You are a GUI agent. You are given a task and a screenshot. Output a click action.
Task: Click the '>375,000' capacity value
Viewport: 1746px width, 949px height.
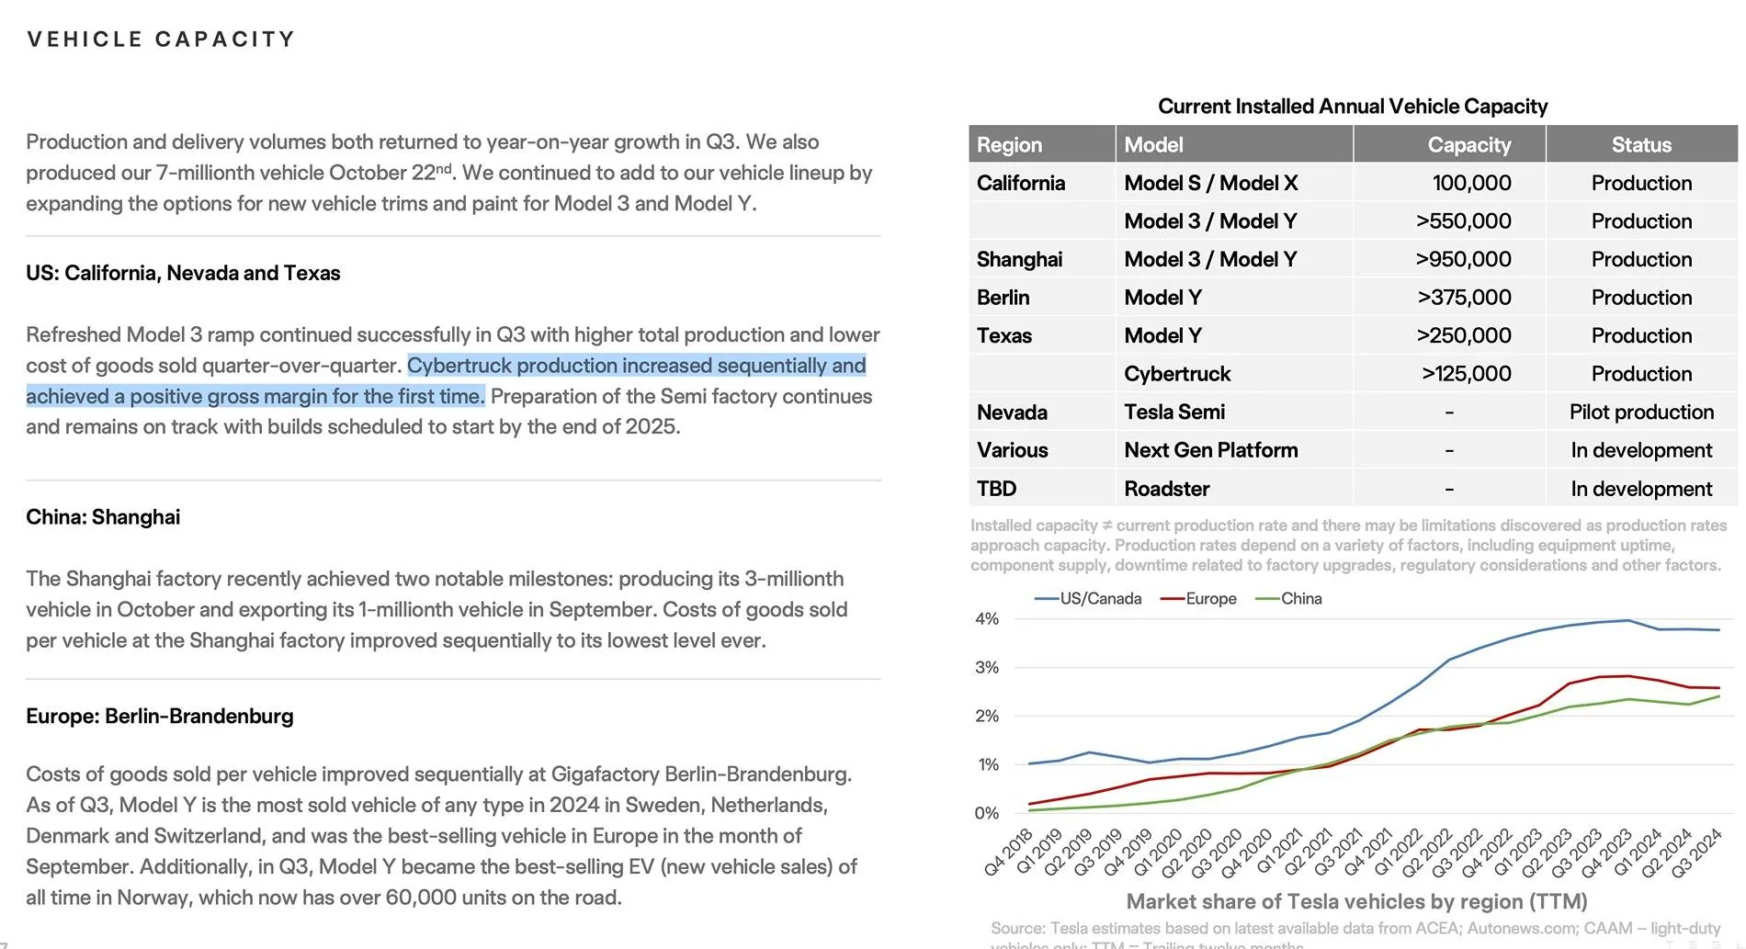(x=1464, y=298)
